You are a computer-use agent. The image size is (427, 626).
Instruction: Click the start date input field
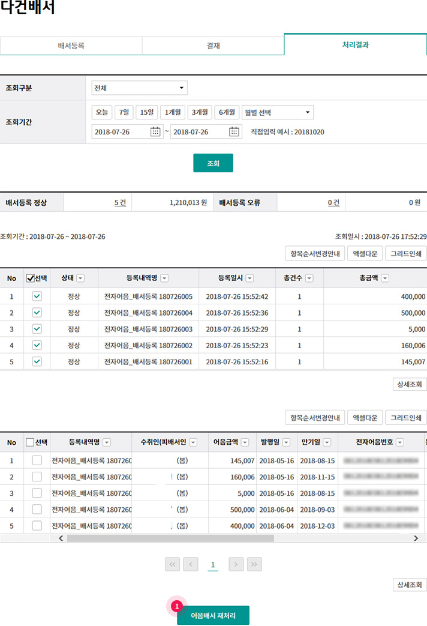pos(120,131)
